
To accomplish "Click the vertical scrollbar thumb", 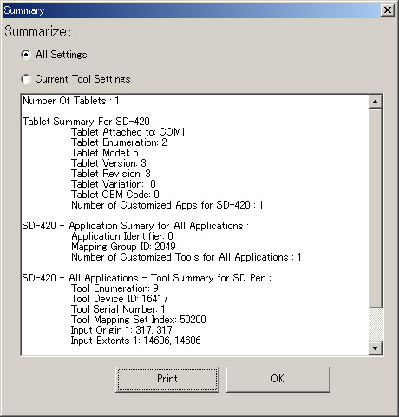I will pyautogui.click(x=376, y=208).
